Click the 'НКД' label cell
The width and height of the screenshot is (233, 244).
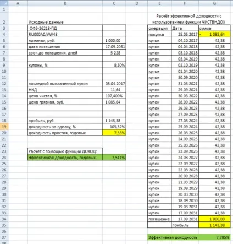(x=65, y=90)
